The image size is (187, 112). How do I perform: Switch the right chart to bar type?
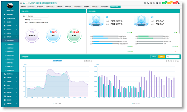coord(167,61)
